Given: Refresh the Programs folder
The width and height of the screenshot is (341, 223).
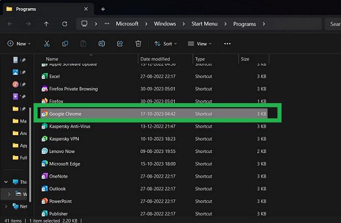Looking at the screenshot, I should point(65,24).
